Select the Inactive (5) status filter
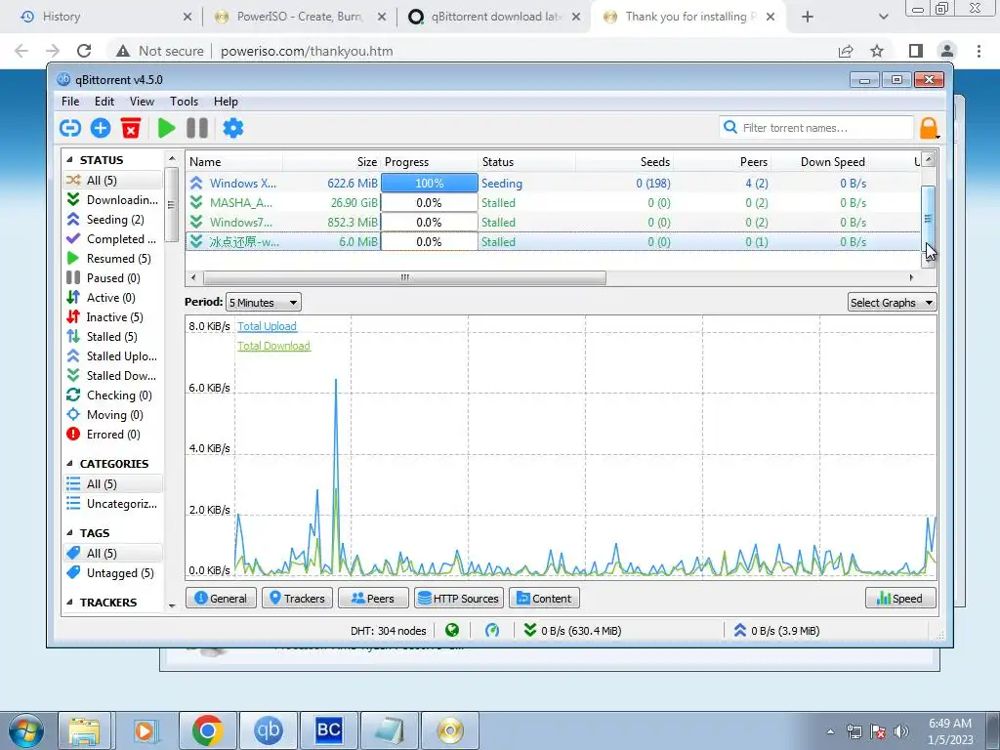1000x750 pixels. [x=112, y=317]
